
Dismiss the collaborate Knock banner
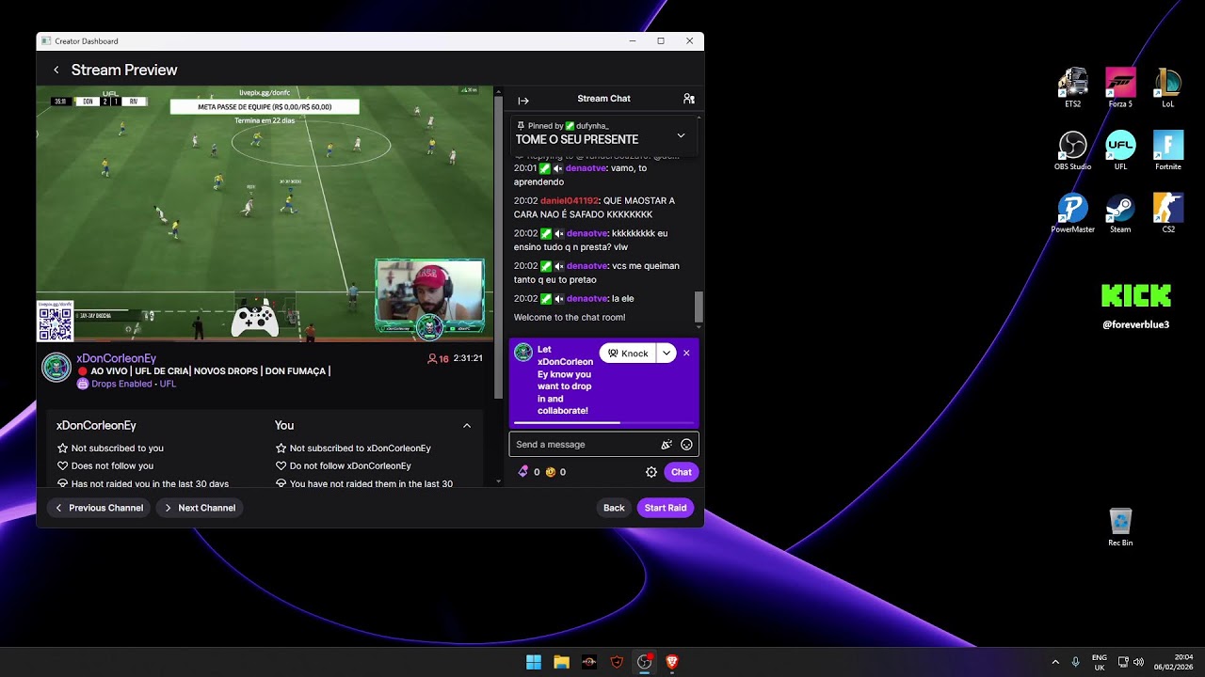[686, 354]
